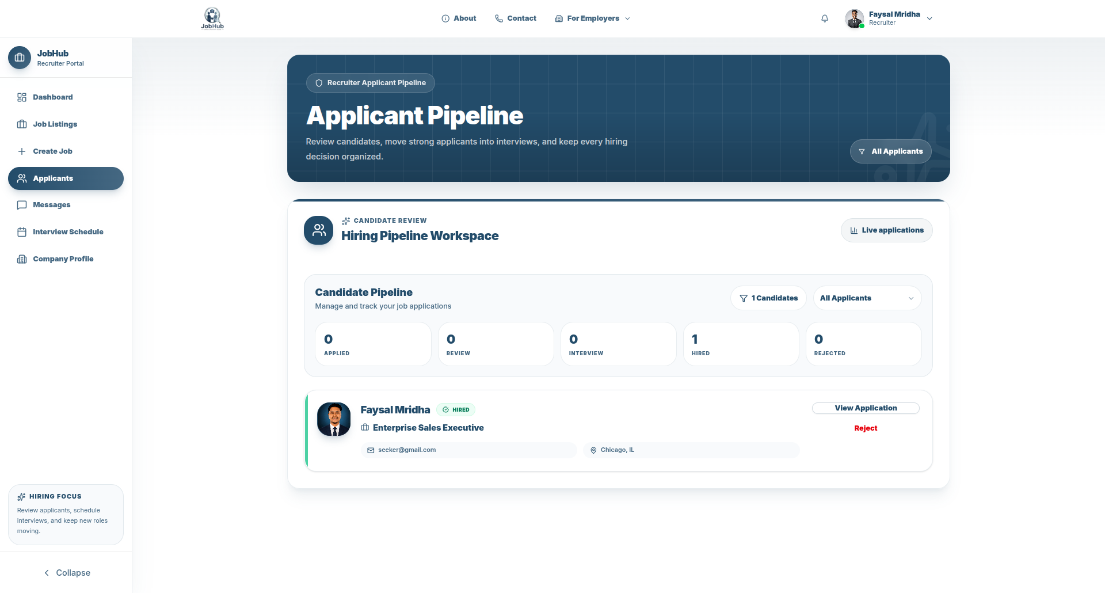Image resolution: width=1105 pixels, height=593 pixels.
Task: Click the seeker@gmail.com email field
Action: [x=469, y=450]
